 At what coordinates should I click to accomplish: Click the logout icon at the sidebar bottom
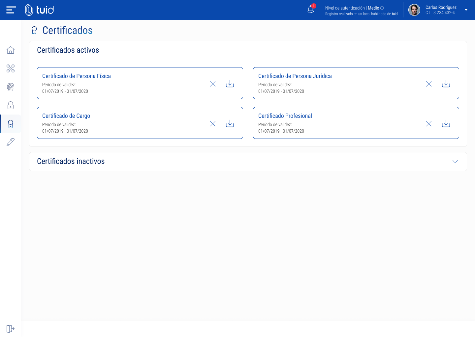tap(11, 329)
